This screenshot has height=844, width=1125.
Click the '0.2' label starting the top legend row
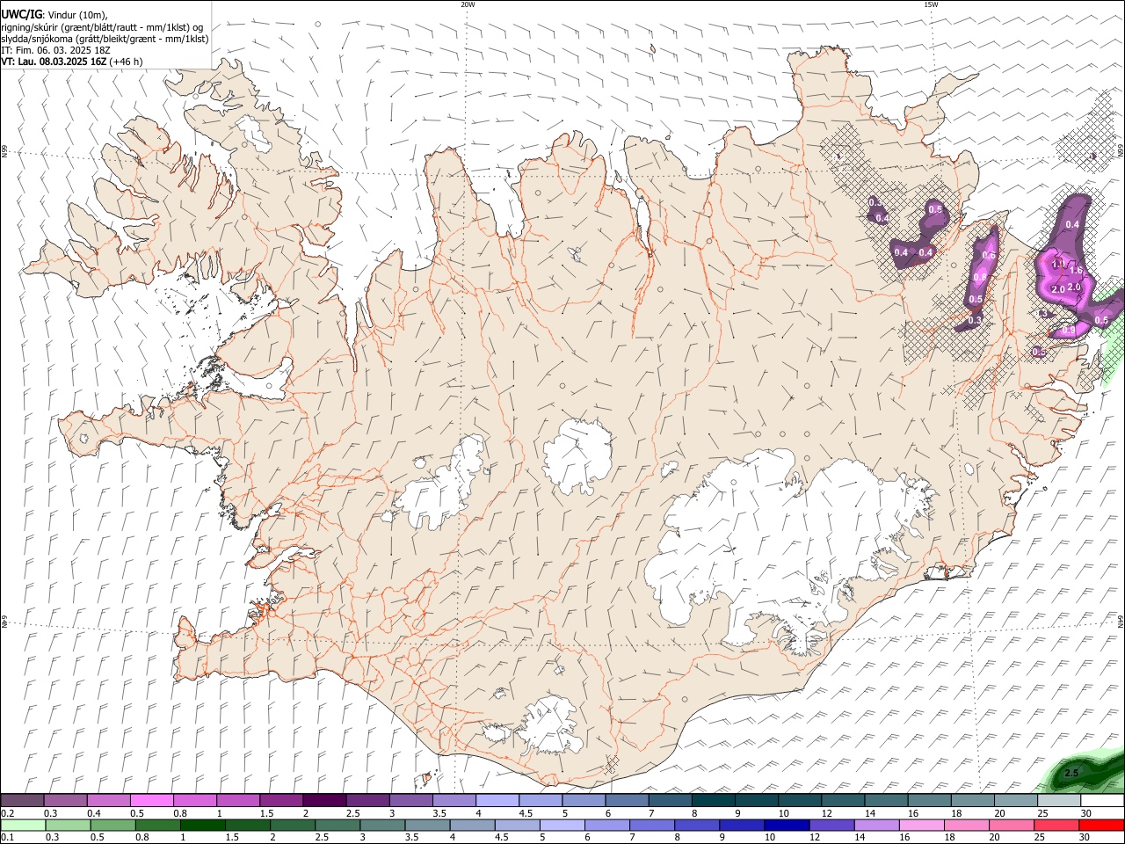8,813
